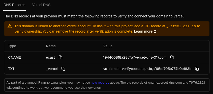This screenshot has height=94, width=213.
Task: Open the Vercel DNS tab
Action: point(41,5)
